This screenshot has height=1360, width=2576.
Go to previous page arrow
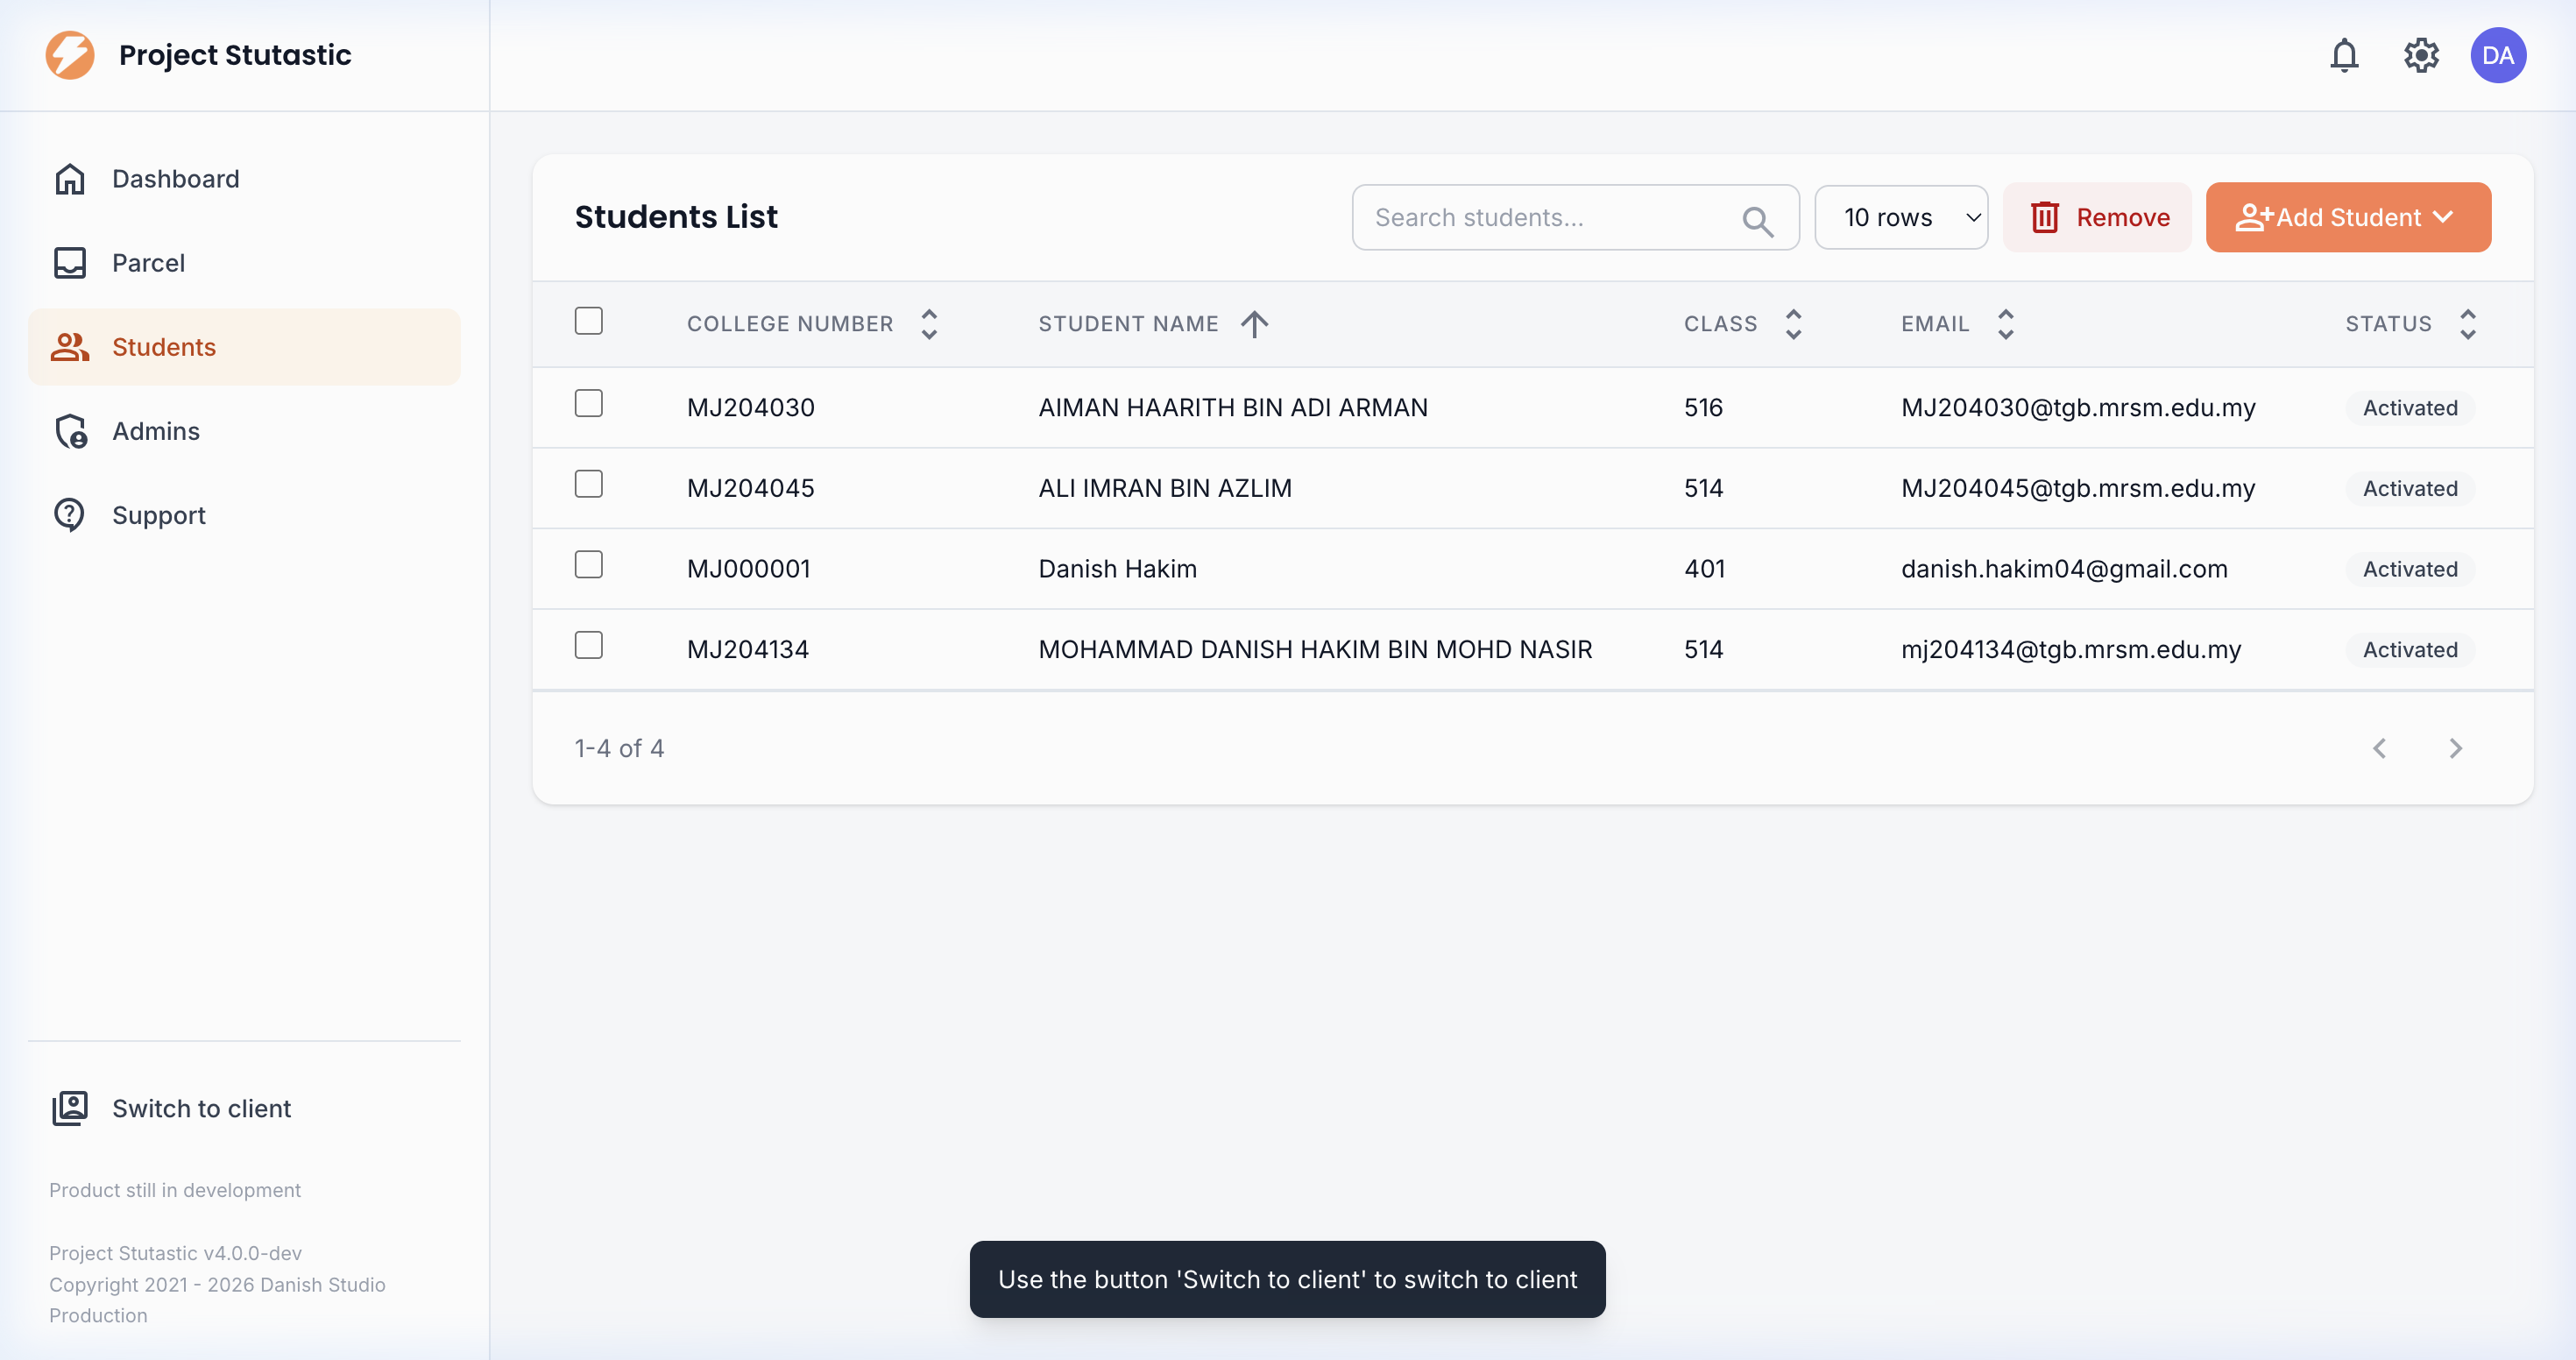2380,748
